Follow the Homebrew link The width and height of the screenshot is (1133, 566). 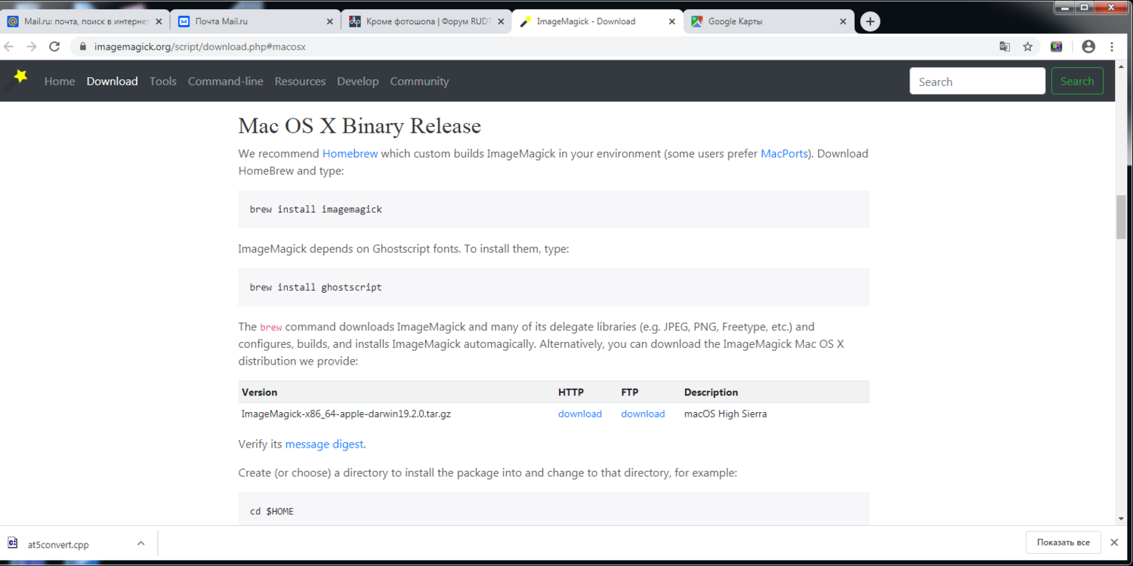pyautogui.click(x=350, y=154)
